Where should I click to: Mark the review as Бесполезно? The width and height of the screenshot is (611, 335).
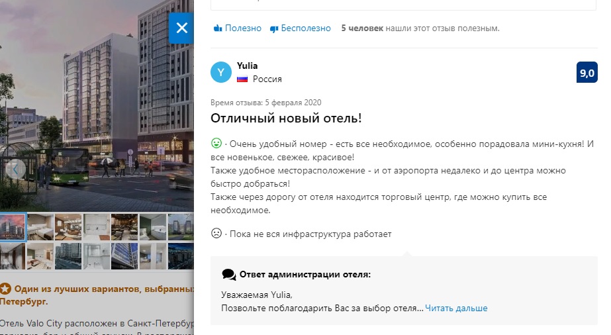[x=301, y=28]
